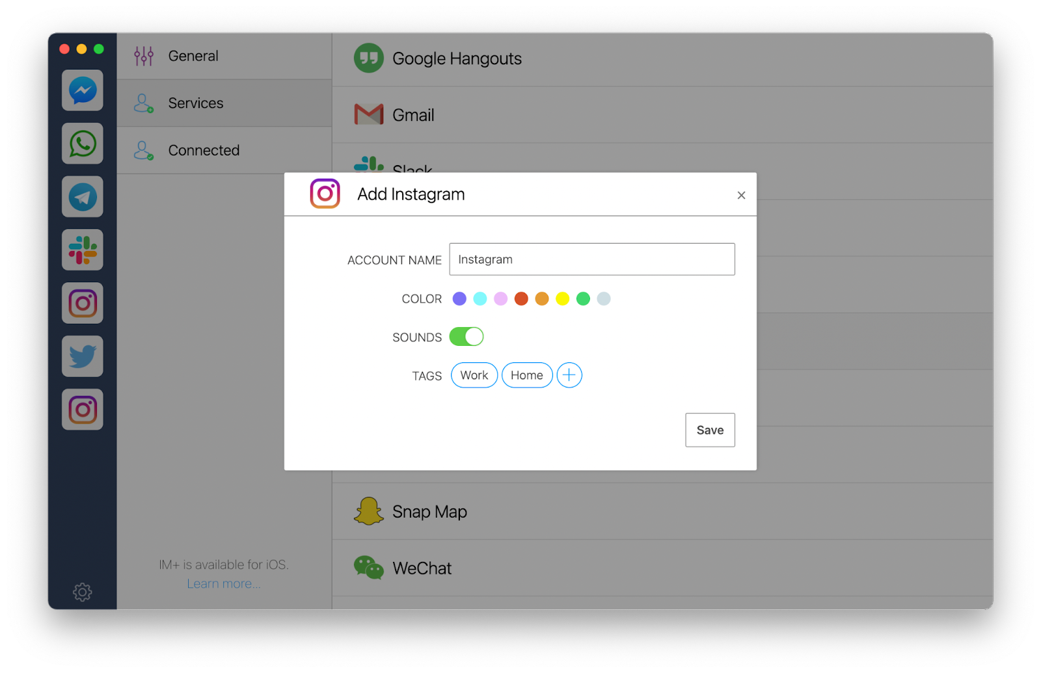Open the Gmail service entry
Image resolution: width=1041 pixels, height=673 pixels.
pyautogui.click(x=413, y=114)
